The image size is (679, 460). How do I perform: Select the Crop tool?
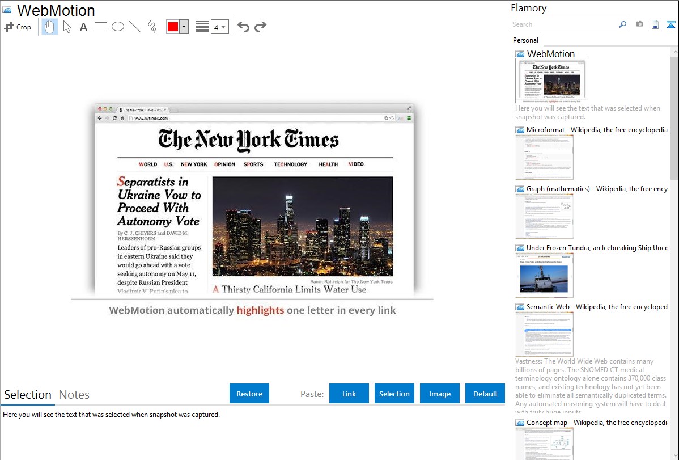click(x=18, y=27)
